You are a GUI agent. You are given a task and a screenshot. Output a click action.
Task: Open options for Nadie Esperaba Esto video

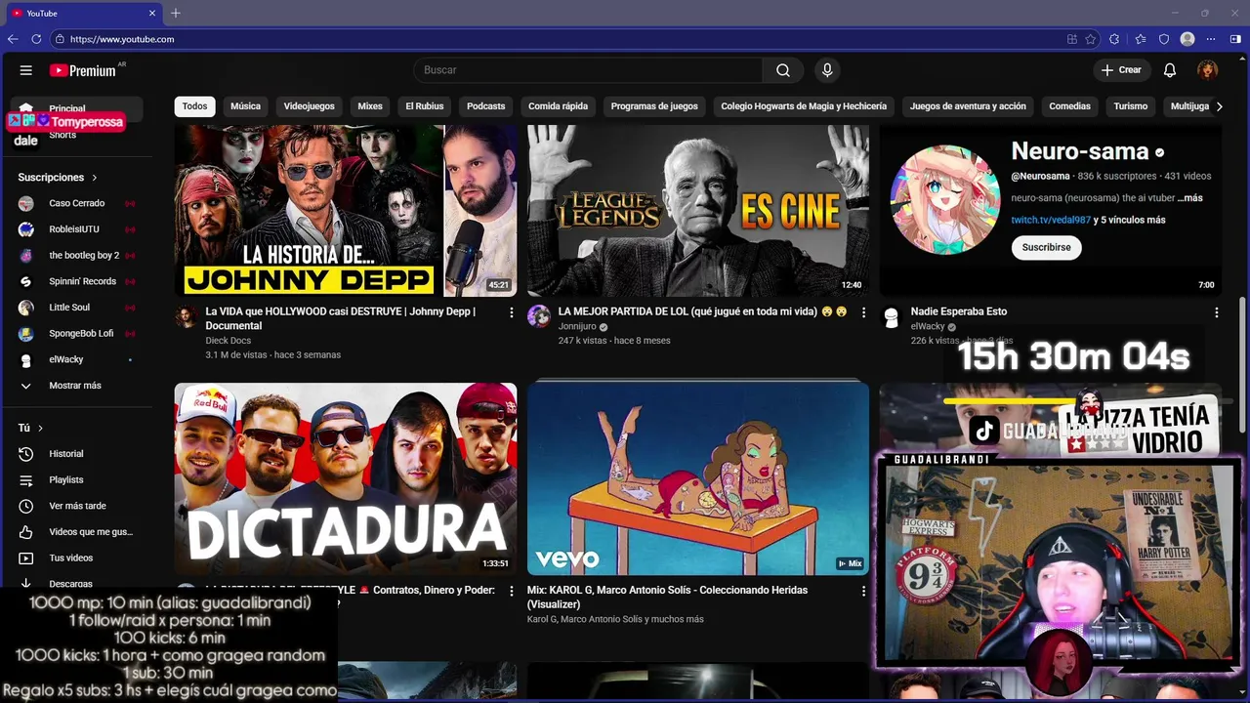1216,312
